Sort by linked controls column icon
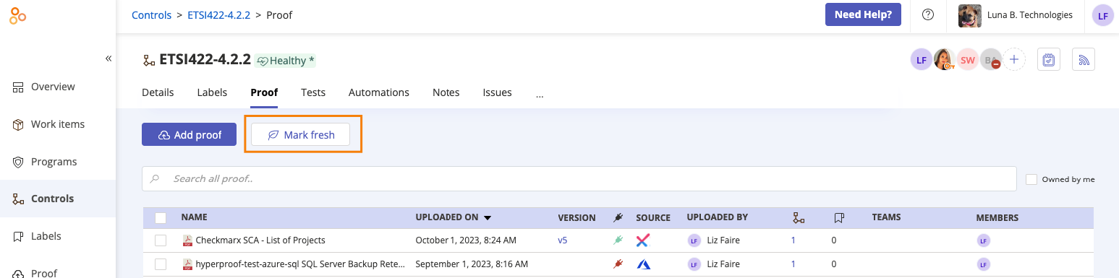Viewport: 1119px width, 278px height. tap(799, 217)
